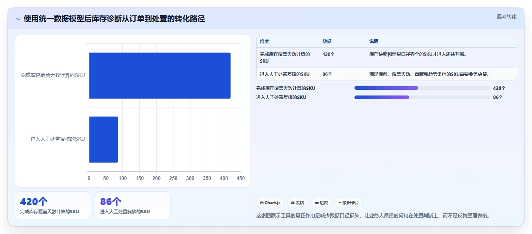Click the chart bar for 完成库存覆盖天数计算的SKU

click(160, 75)
